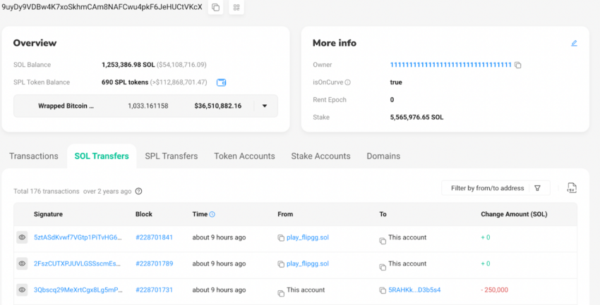
Task: Click funnel icon in address filter
Action: [x=537, y=188]
